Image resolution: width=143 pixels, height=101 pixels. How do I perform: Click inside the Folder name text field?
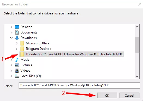79,85
